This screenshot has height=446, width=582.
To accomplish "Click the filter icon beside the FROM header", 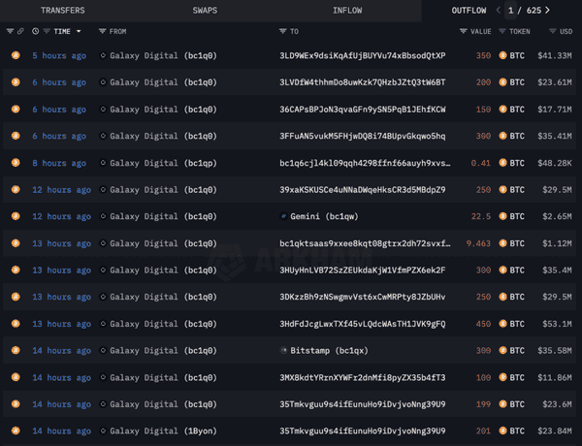I will pyautogui.click(x=103, y=31).
